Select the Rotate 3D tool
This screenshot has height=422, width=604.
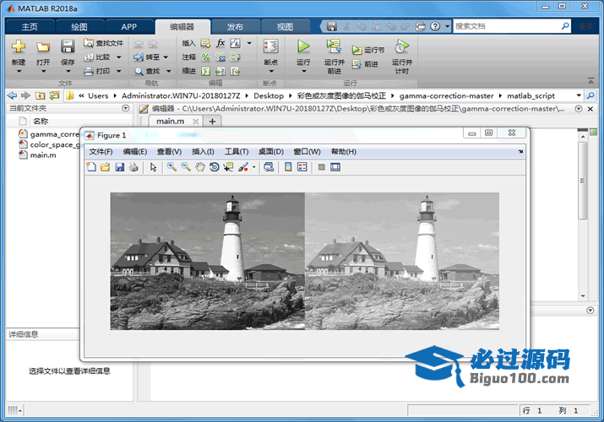click(x=215, y=167)
